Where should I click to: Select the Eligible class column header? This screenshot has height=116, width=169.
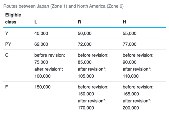tap(13, 19)
